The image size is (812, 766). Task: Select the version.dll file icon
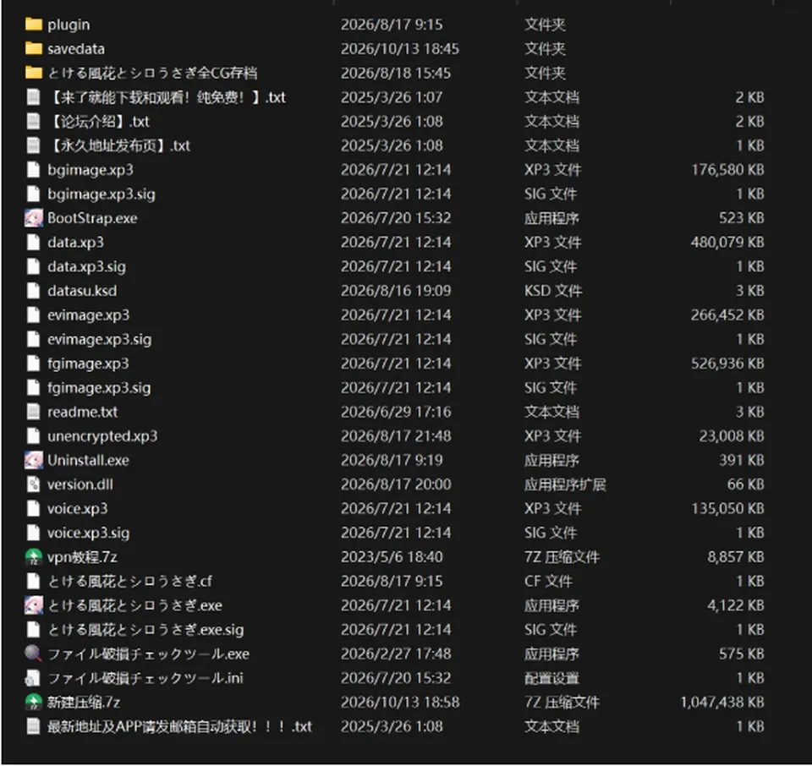(34, 484)
